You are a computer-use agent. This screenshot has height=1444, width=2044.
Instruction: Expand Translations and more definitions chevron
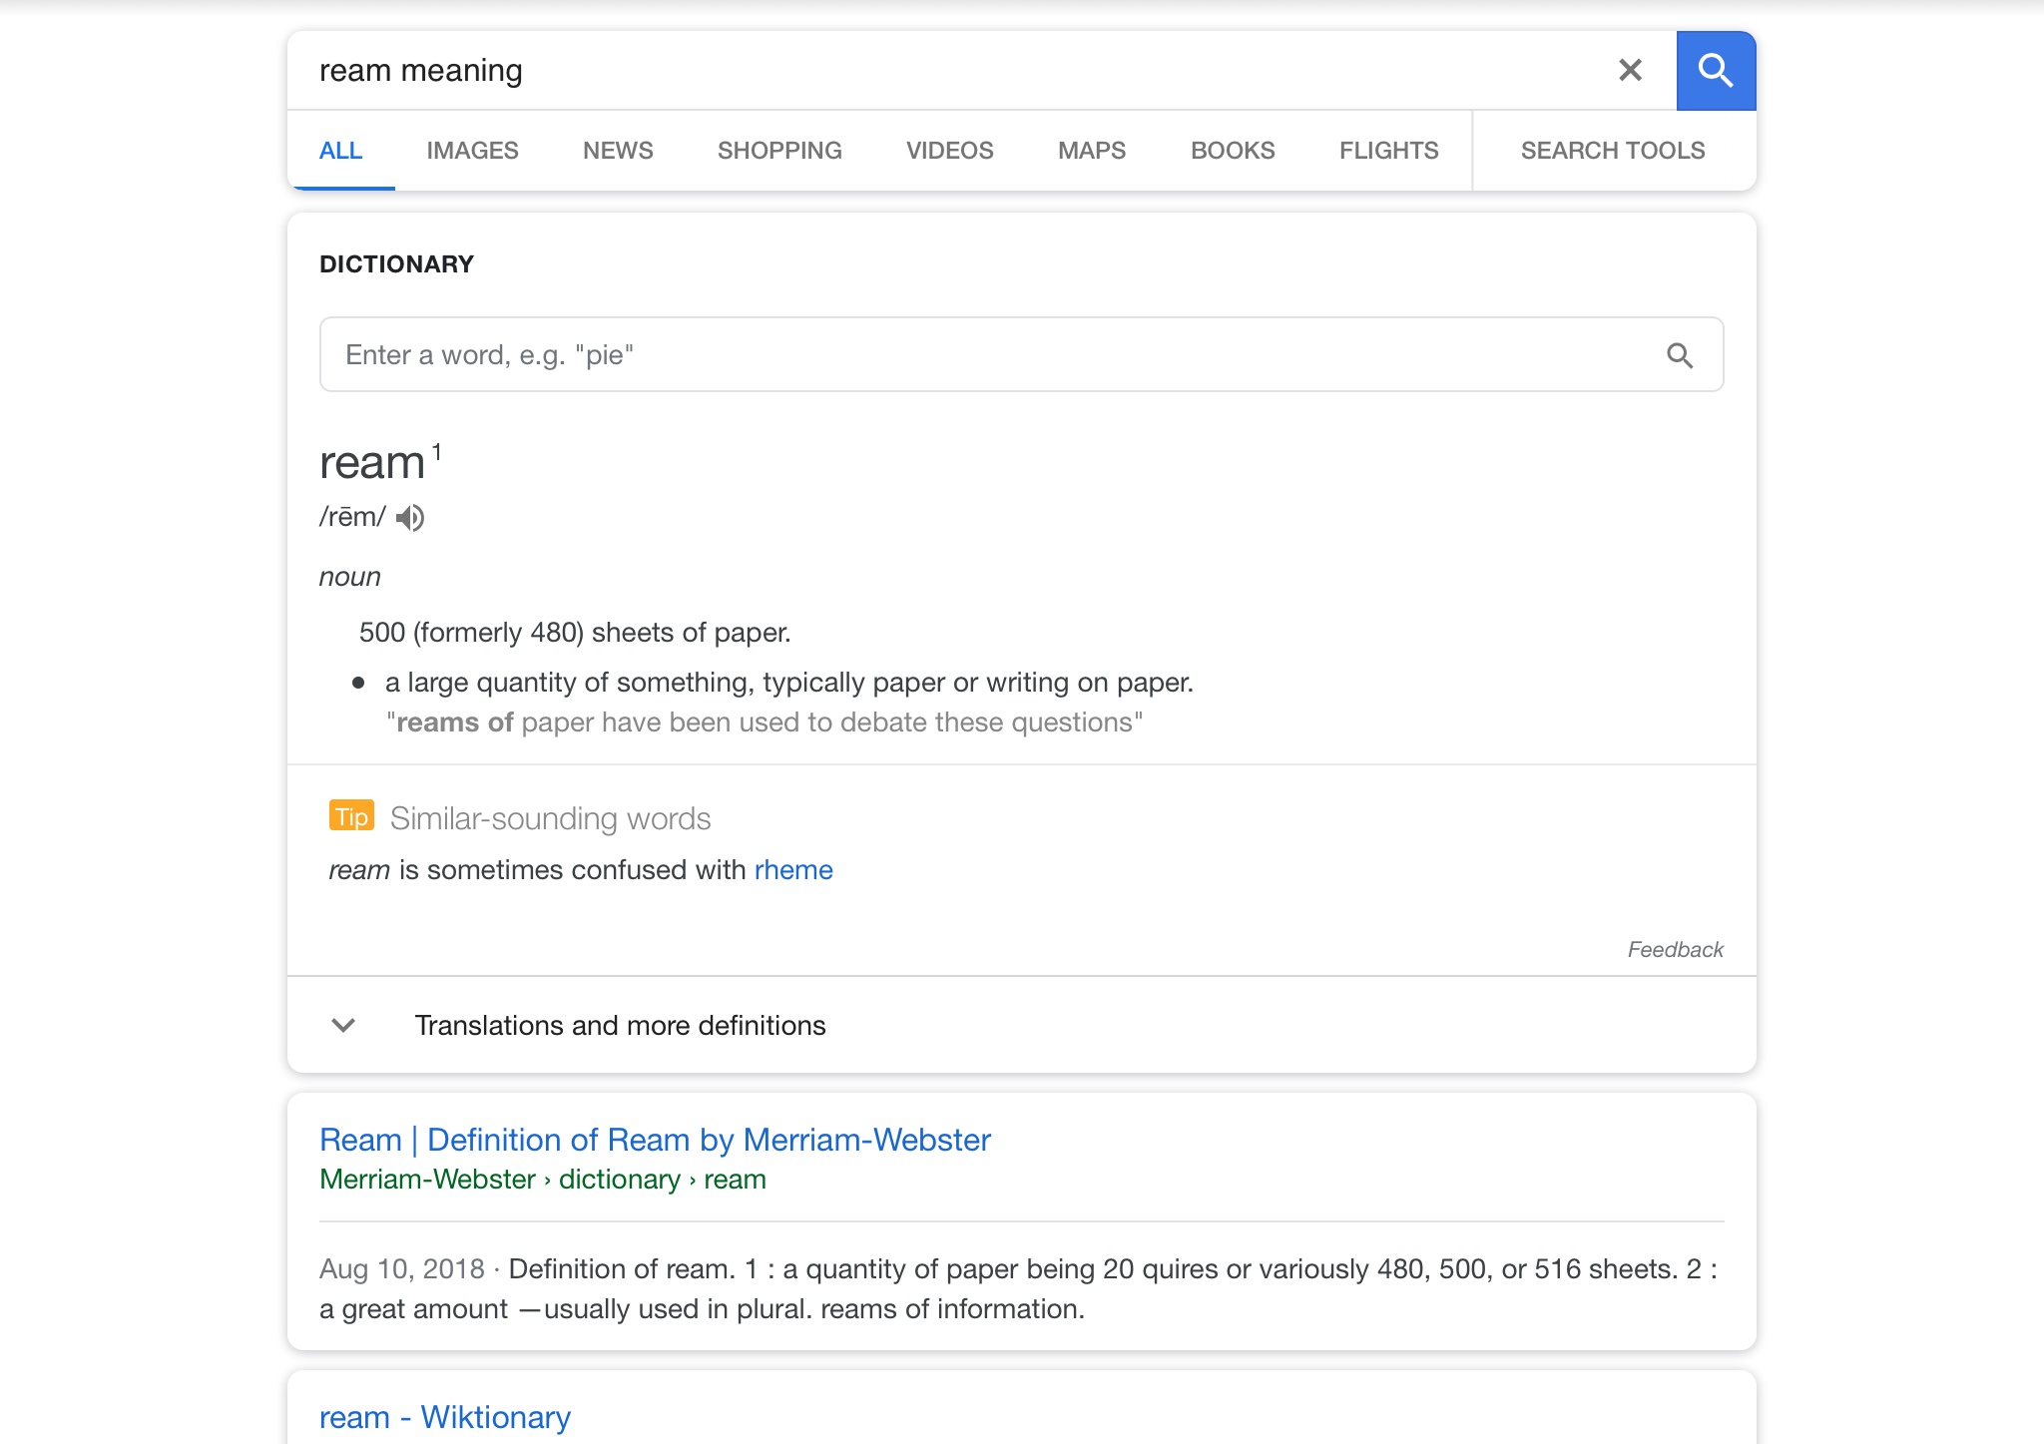coord(343,1025)
